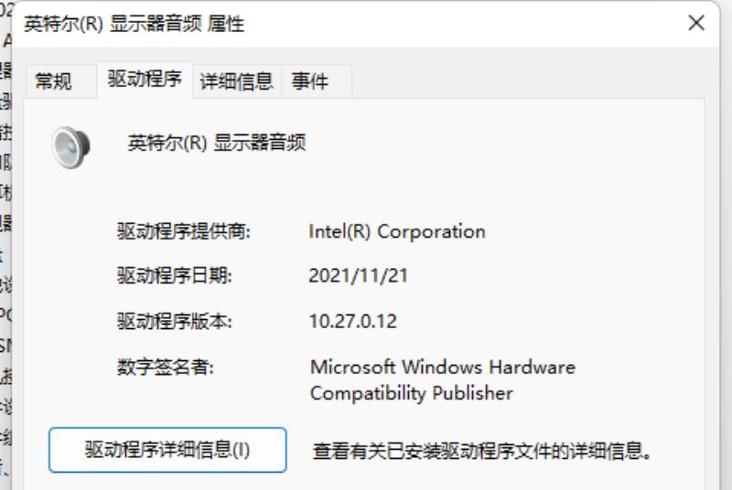Select the Intel(R) Corporation provider value

pyautogui.click(x=397, y=231)
